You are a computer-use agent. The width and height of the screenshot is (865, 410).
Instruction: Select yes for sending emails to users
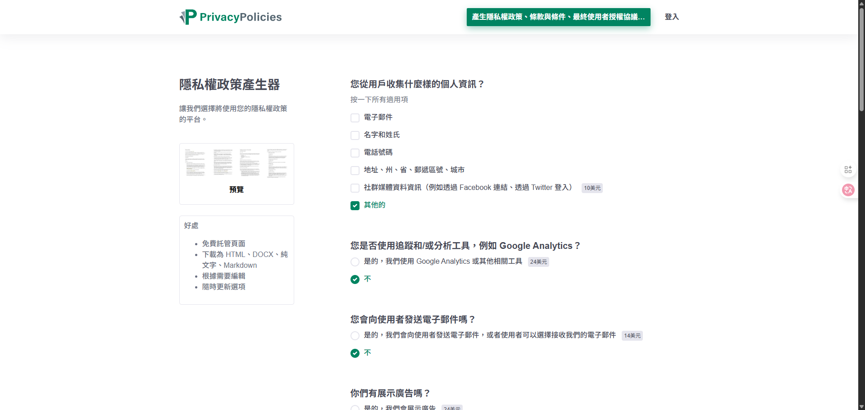pyautogui.click(x=355, y=335)
